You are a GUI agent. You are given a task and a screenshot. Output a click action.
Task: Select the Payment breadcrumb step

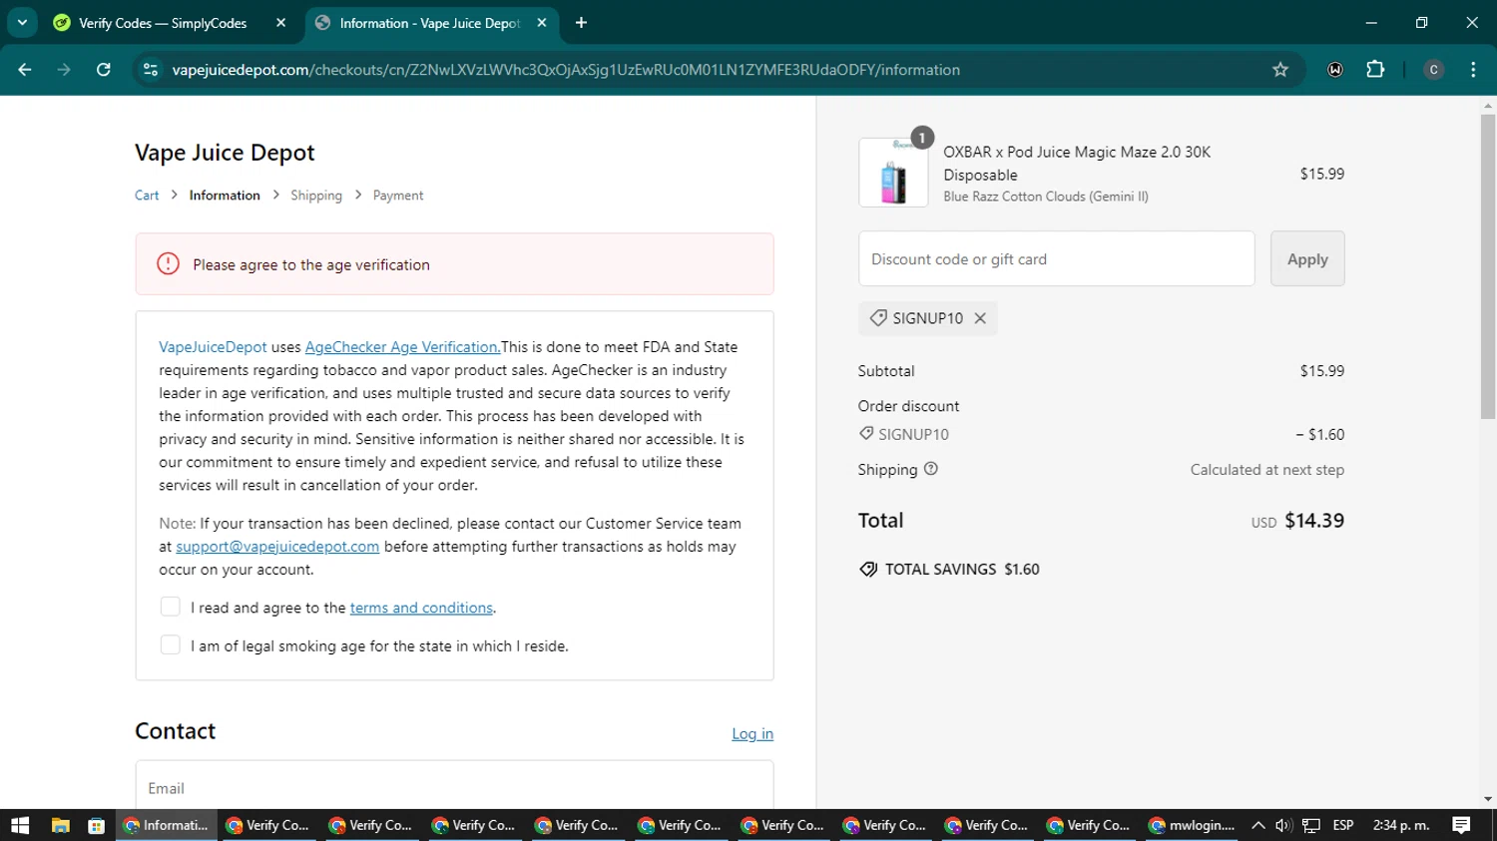398,196
